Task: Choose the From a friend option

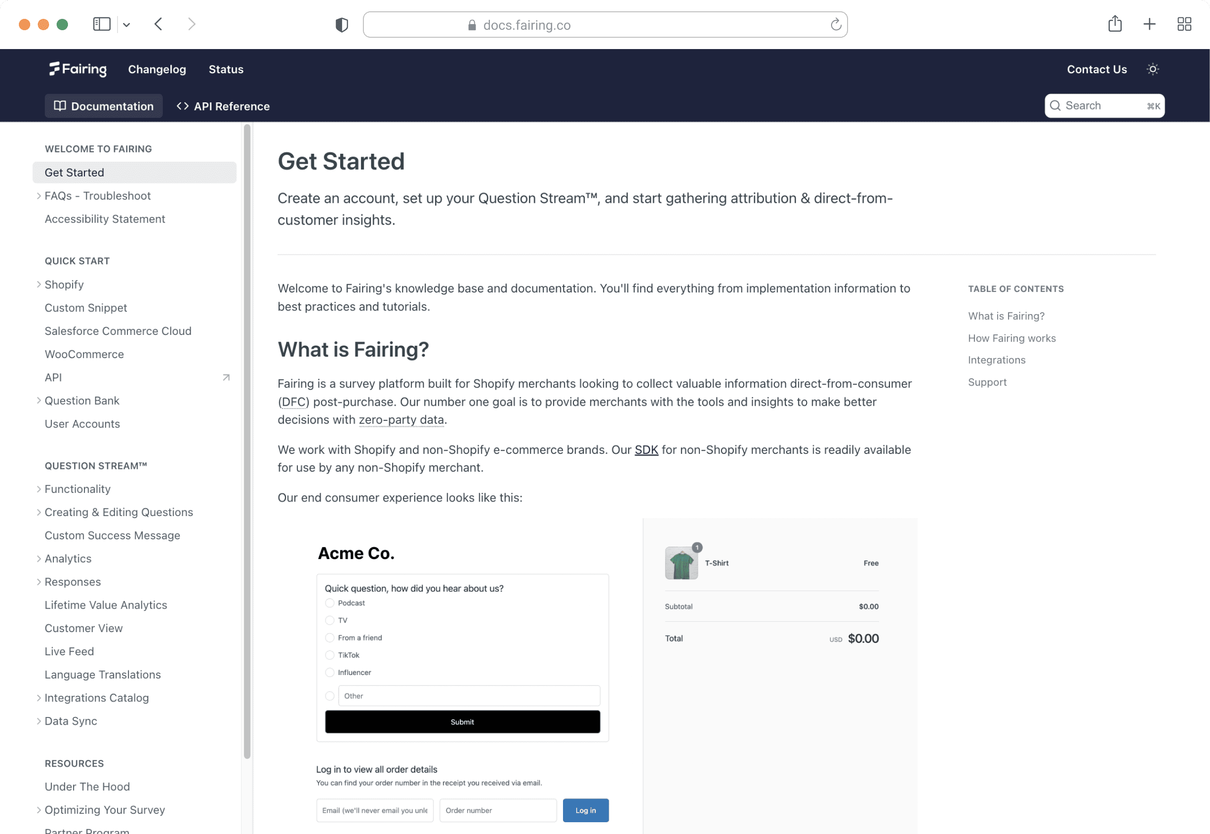Action: [x=330, y=638]
